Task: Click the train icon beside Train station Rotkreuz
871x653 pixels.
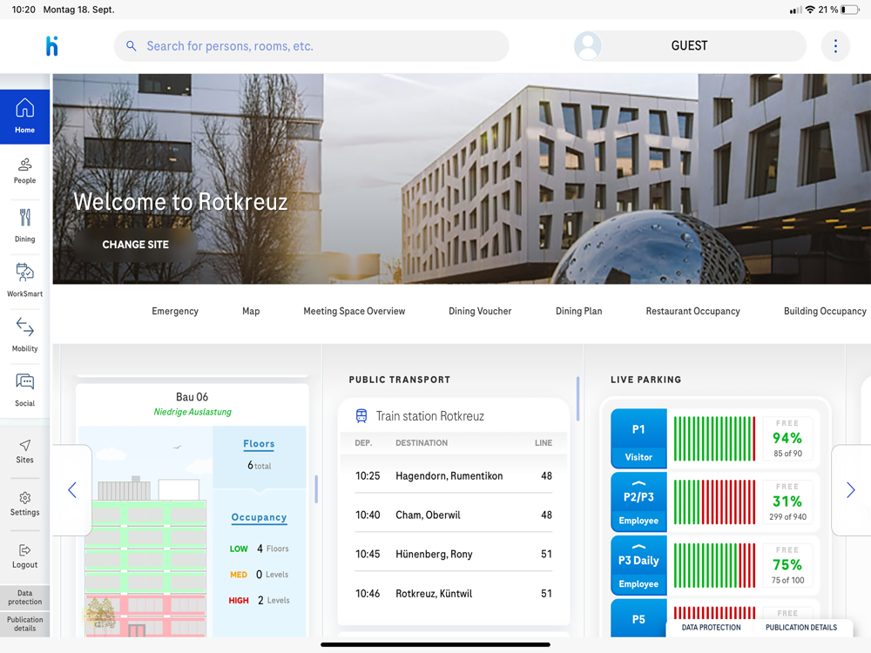Action: [x=361, y=416]
